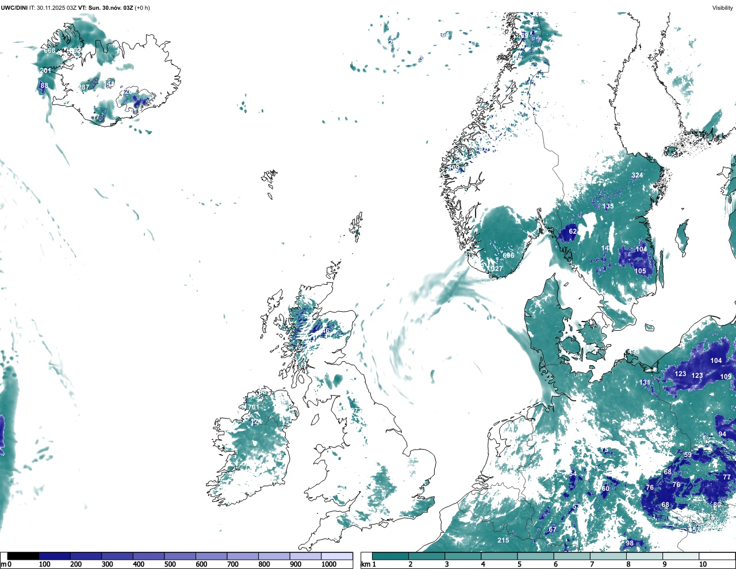The height and width of the screenshot is (569, 736).
Task: Click the '668' visibility value over northwest Iceland
Action: pyautogui.click(x=50, y=51)
